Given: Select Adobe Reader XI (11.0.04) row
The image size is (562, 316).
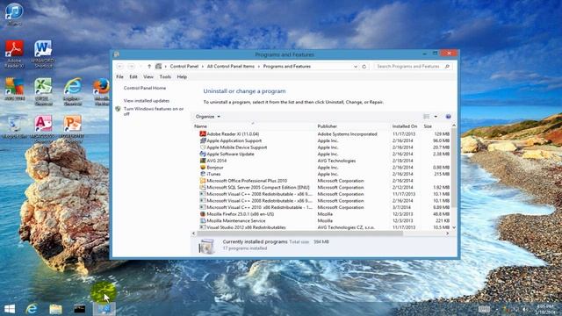Looking at the screenshot, I should pyautogui.click(x=324, y=134).
